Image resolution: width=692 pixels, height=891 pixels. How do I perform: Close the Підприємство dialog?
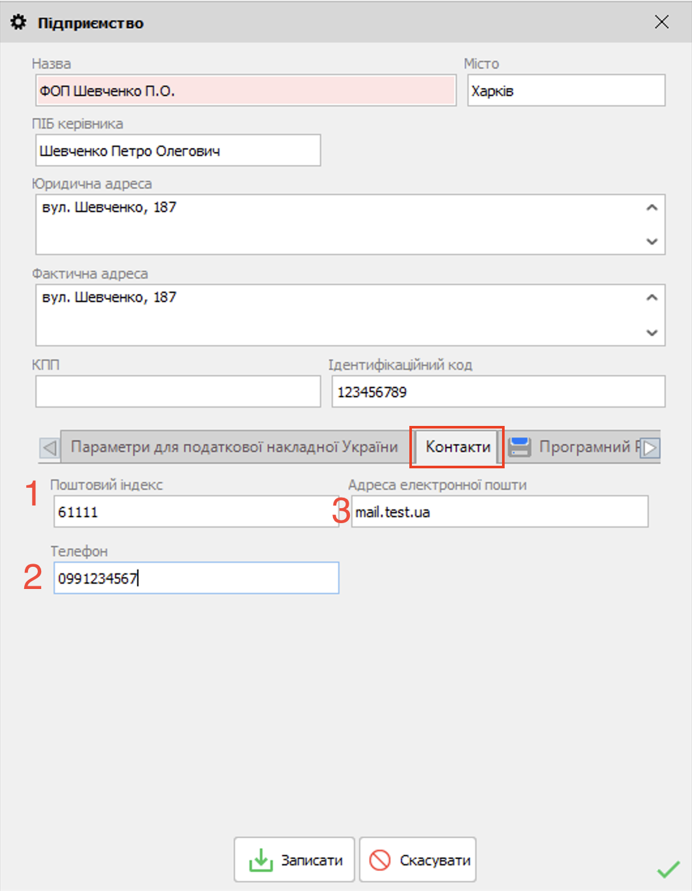pos(661,22)
